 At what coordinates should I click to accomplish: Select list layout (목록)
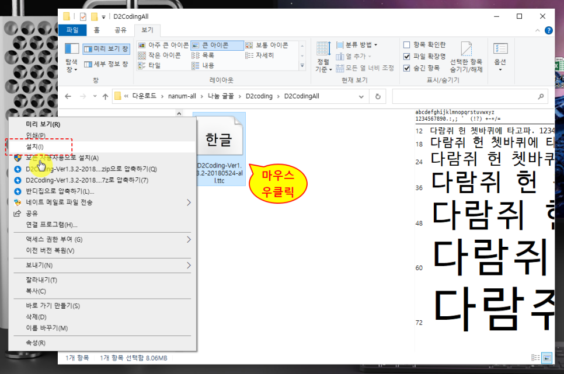coord(203,55)
